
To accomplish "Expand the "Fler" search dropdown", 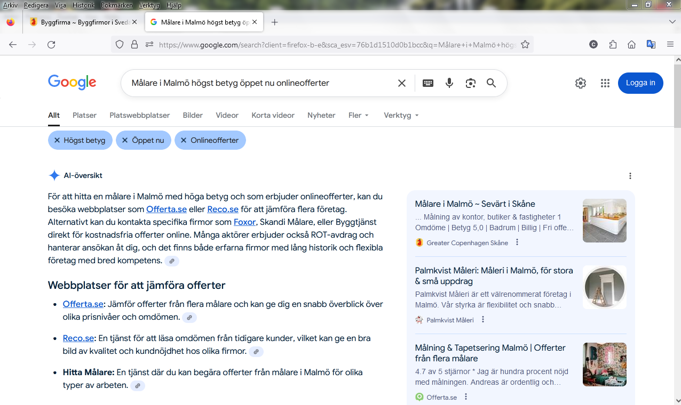I will tap(359, 115).
